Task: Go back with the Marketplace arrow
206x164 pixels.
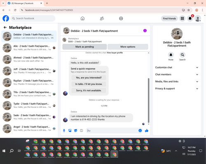Action: (5, 27)
